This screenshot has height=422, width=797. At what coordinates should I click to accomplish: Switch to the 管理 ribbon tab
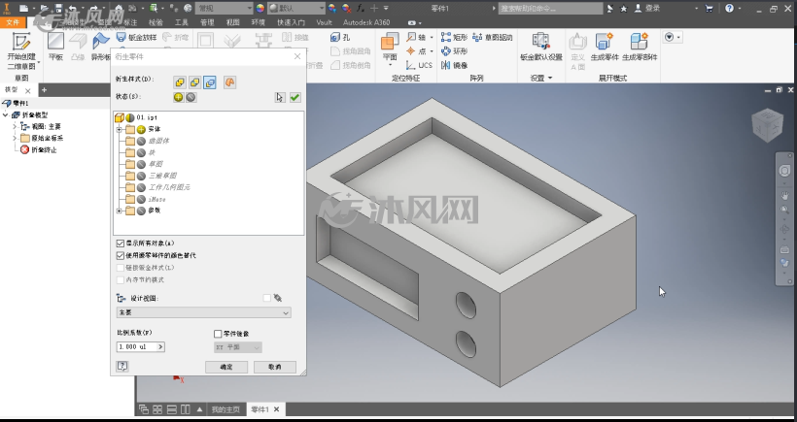[207, 22]
